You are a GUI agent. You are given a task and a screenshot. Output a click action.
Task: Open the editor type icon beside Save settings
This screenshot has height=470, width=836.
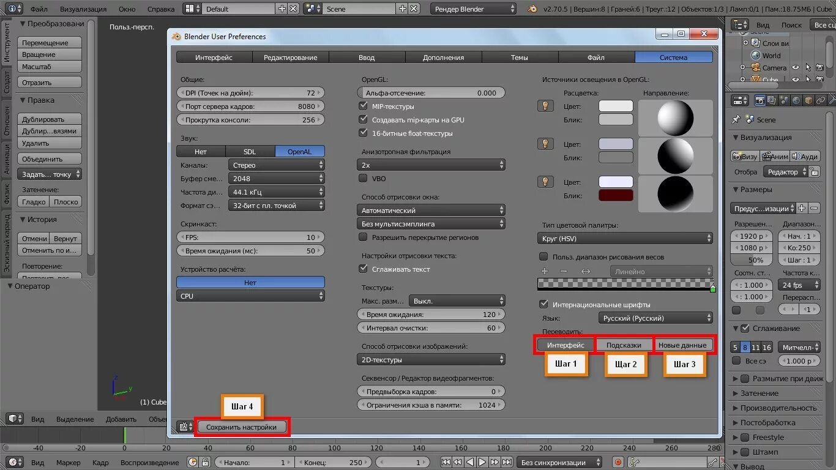coord(185,427)
